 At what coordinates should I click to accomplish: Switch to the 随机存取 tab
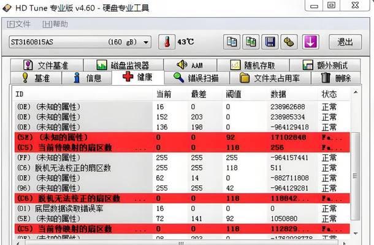point(253,65)
